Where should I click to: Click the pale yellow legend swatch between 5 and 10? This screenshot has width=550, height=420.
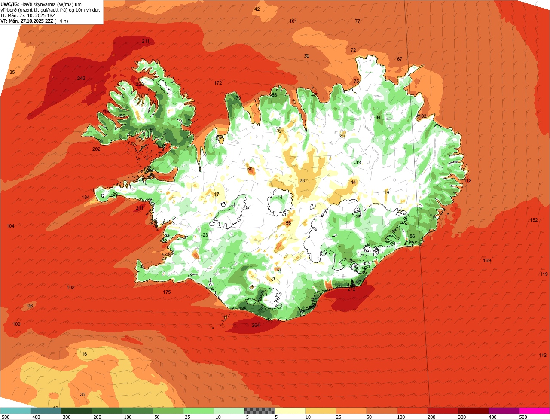290,411
